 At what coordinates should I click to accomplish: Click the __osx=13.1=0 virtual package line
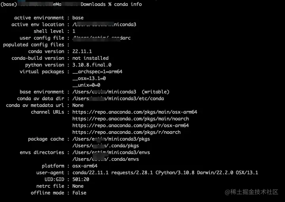tap(89, 78)
